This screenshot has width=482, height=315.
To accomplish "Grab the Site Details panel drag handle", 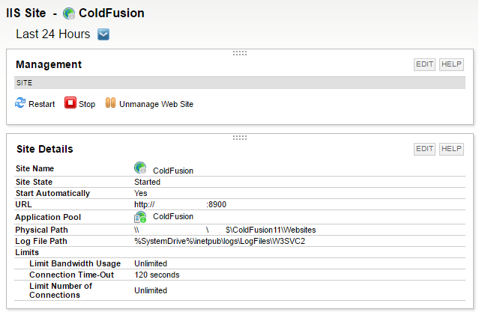I will pyautogui.click(x=240, y=138).
